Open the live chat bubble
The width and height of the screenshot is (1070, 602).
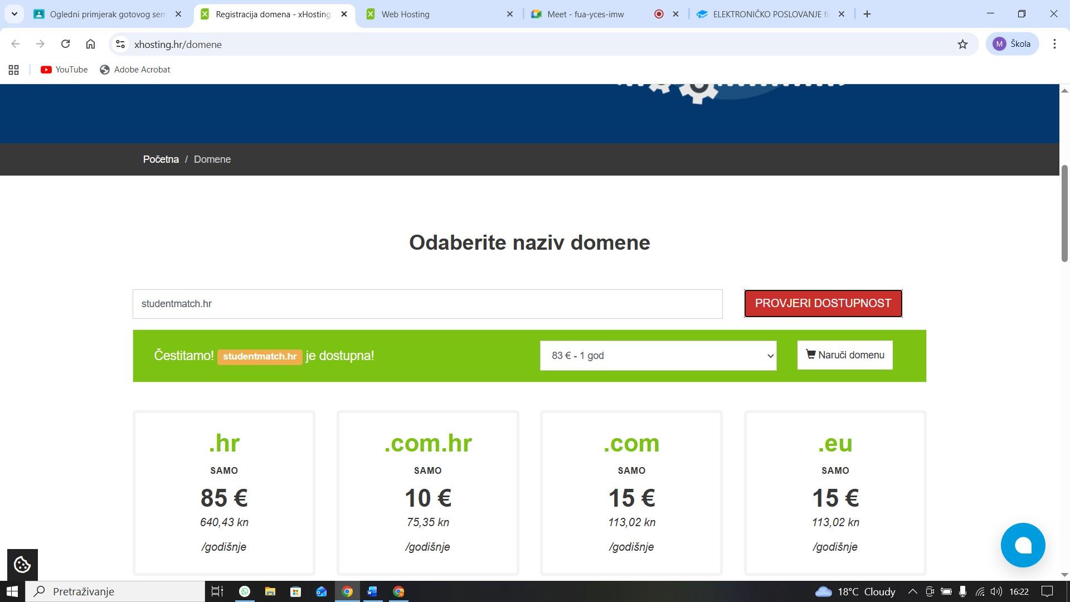[x=1023, y=545]
